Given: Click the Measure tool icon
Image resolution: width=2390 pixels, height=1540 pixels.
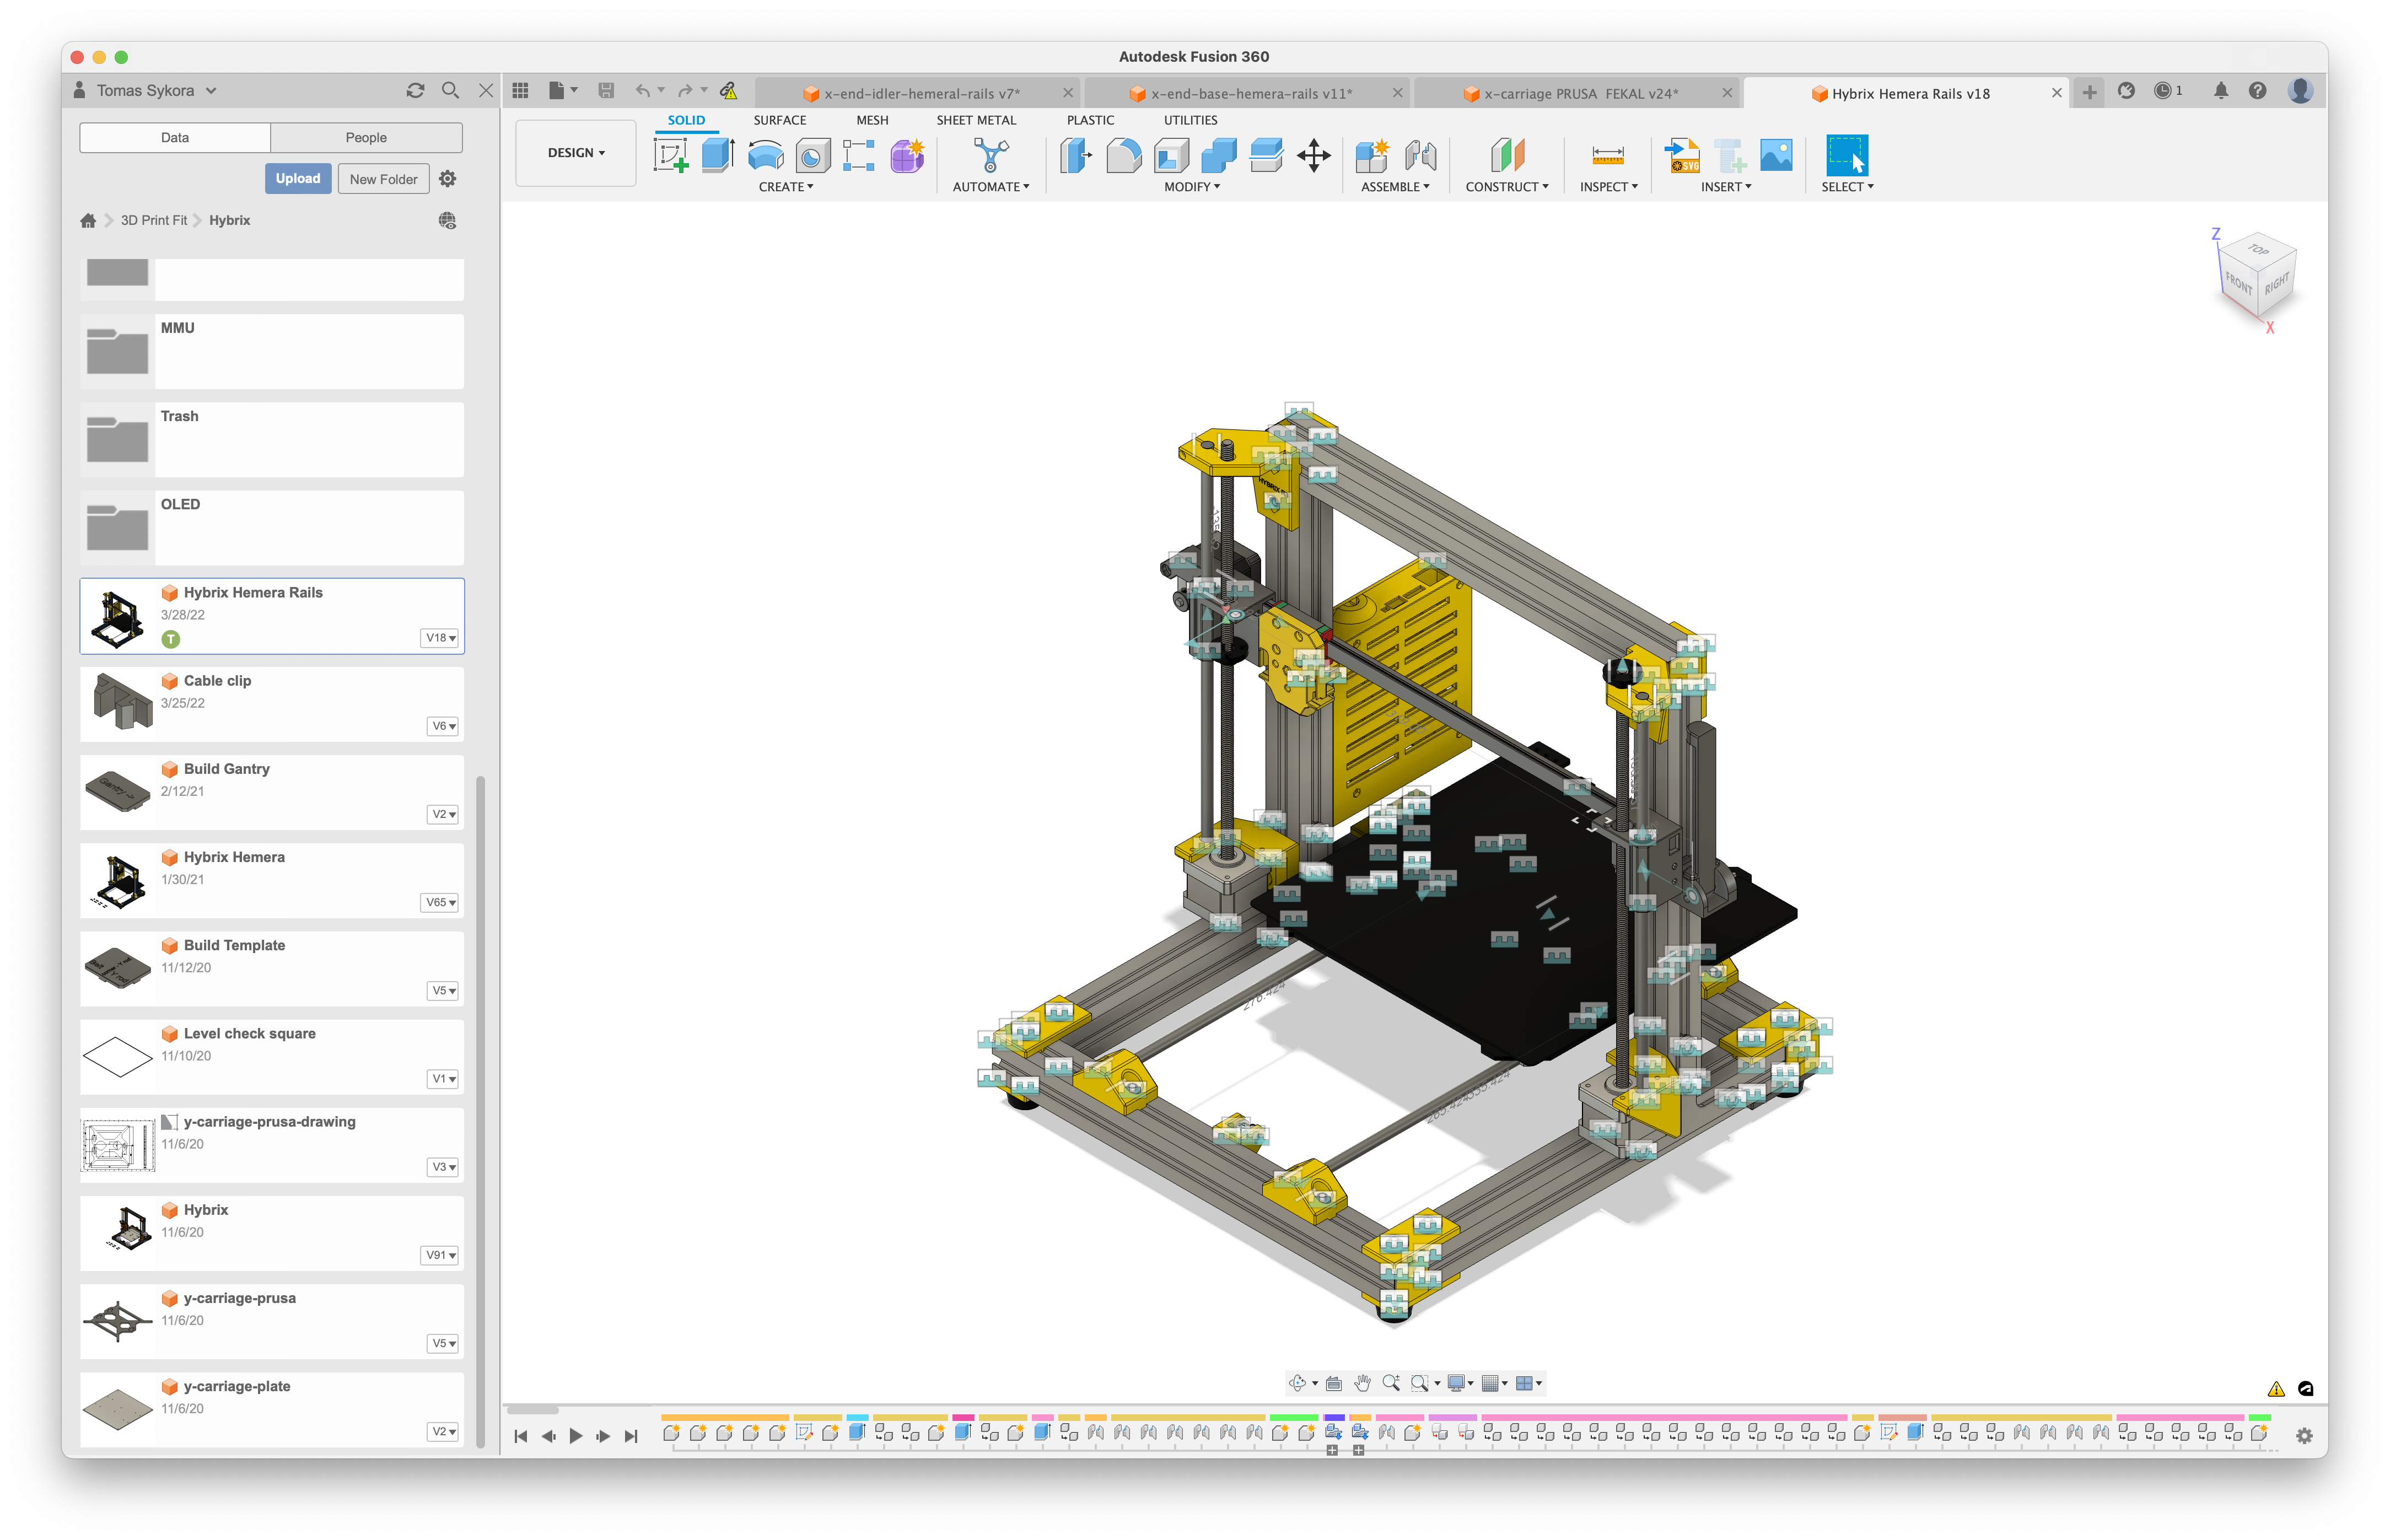Looking at the screenshot, I should click(1608, 155).
